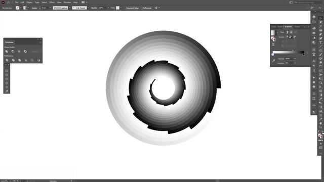Open Transparency via Opacity label in control bar
The width and height of the screenshot is (324, 182).
click(x=94, y=8)
